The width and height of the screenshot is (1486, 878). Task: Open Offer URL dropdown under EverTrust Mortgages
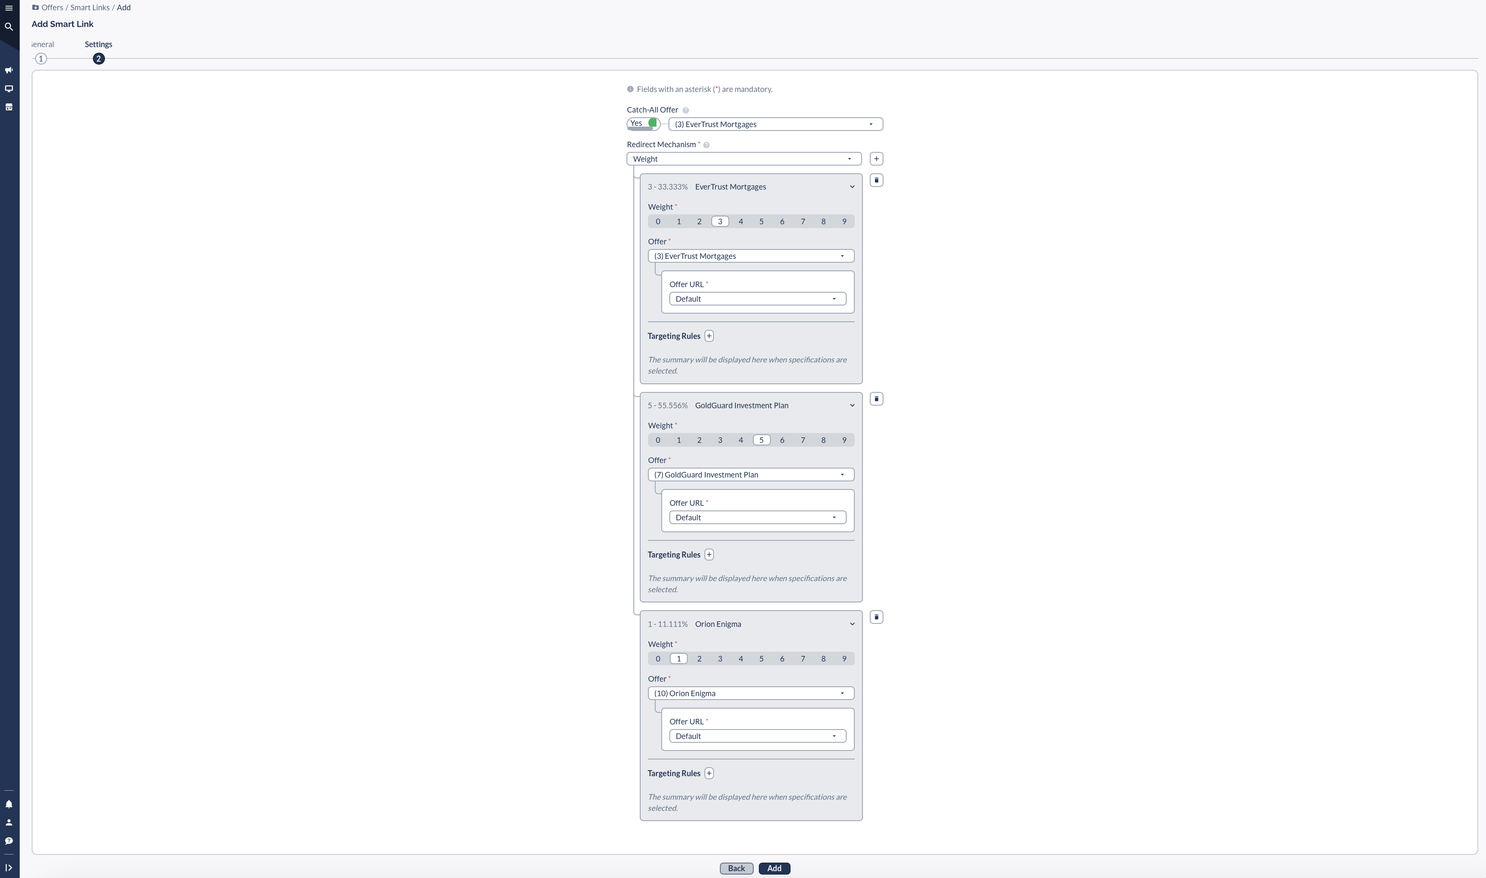pos(758,299)
